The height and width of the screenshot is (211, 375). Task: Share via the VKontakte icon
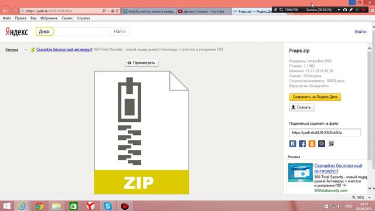(x=292, y=144)
